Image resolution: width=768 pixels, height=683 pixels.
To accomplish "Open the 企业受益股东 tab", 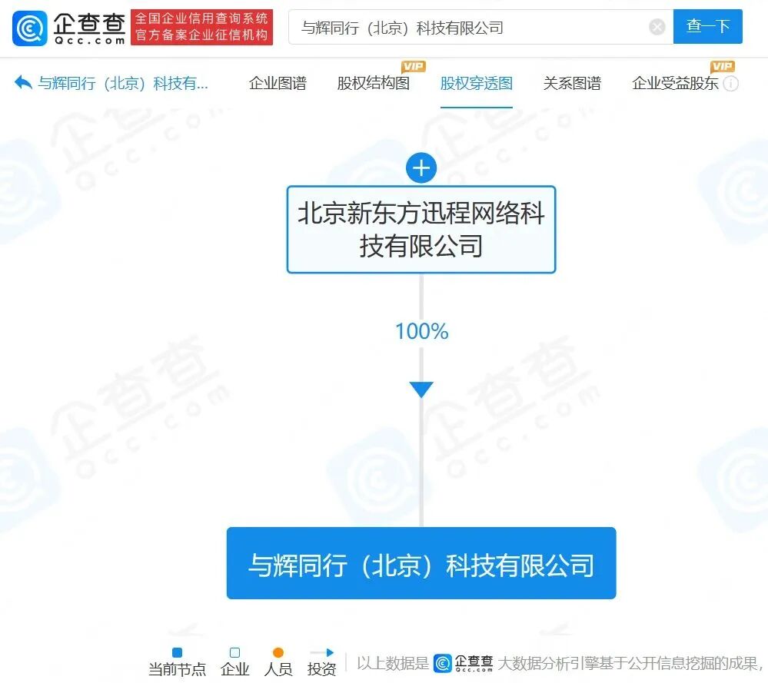I will 674,85.
